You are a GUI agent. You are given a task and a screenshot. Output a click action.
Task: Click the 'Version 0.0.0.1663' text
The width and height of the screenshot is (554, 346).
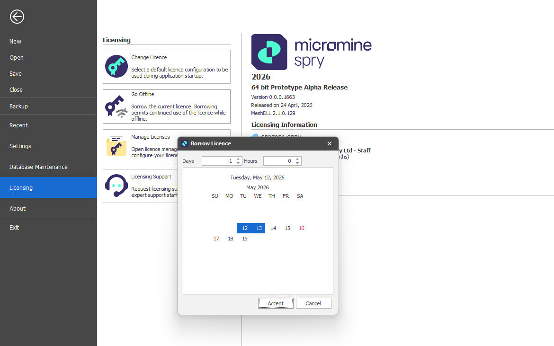[x=273, y=97]
